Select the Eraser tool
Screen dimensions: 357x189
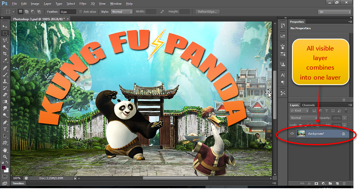5,95
